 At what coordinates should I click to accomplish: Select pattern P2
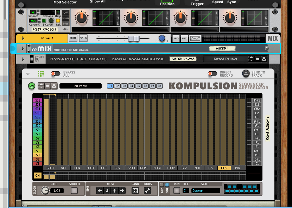coord(117,86)
